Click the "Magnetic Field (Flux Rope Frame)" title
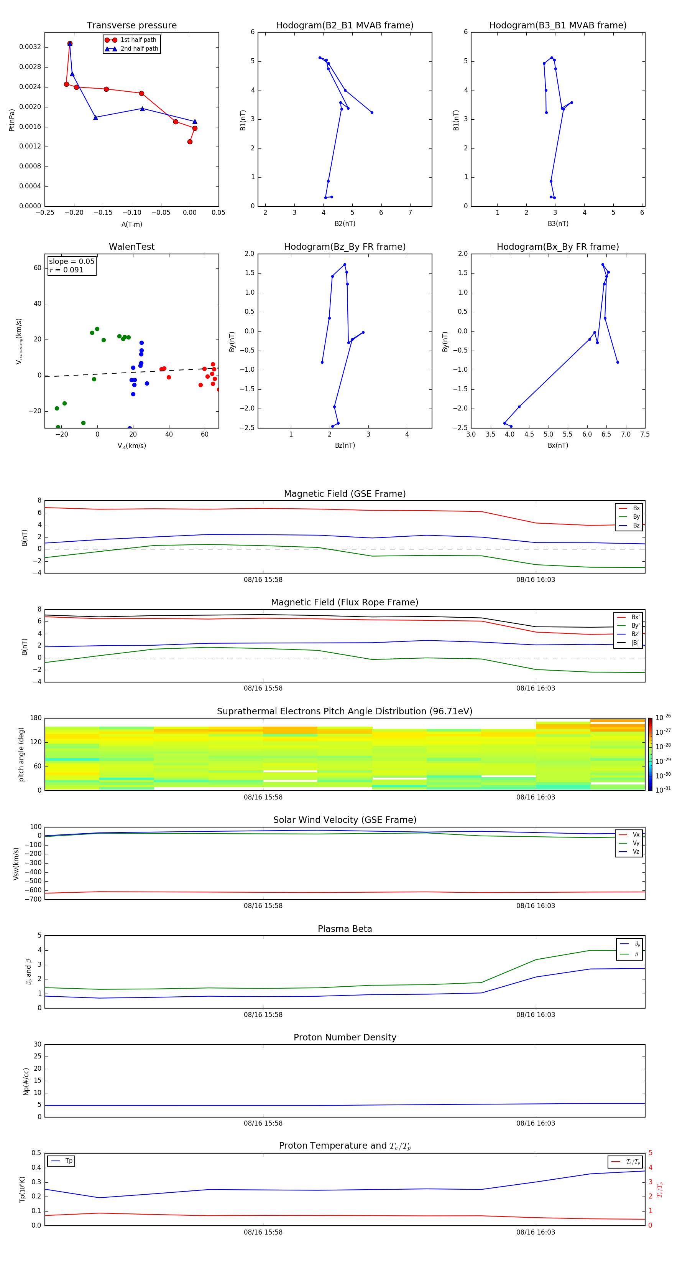 pyautogui.click(x=345, y=603)
